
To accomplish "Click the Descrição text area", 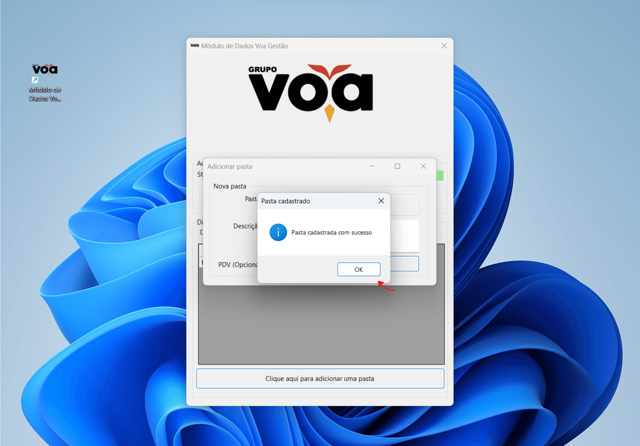I will (x=404, y=236).
